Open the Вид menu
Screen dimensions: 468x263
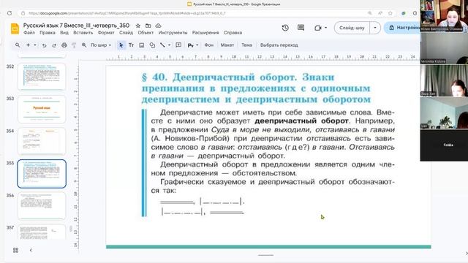click(x=64, y=32)
